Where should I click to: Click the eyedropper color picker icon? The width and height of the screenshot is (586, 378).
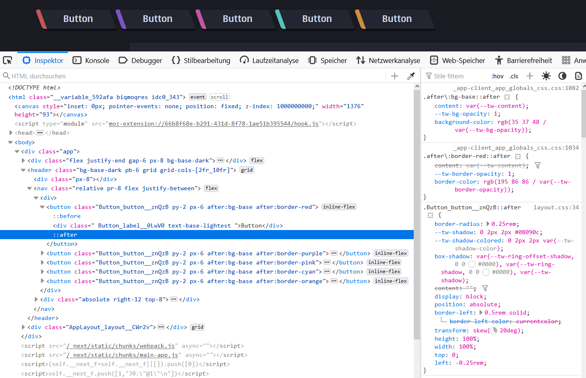pos(411,76)
